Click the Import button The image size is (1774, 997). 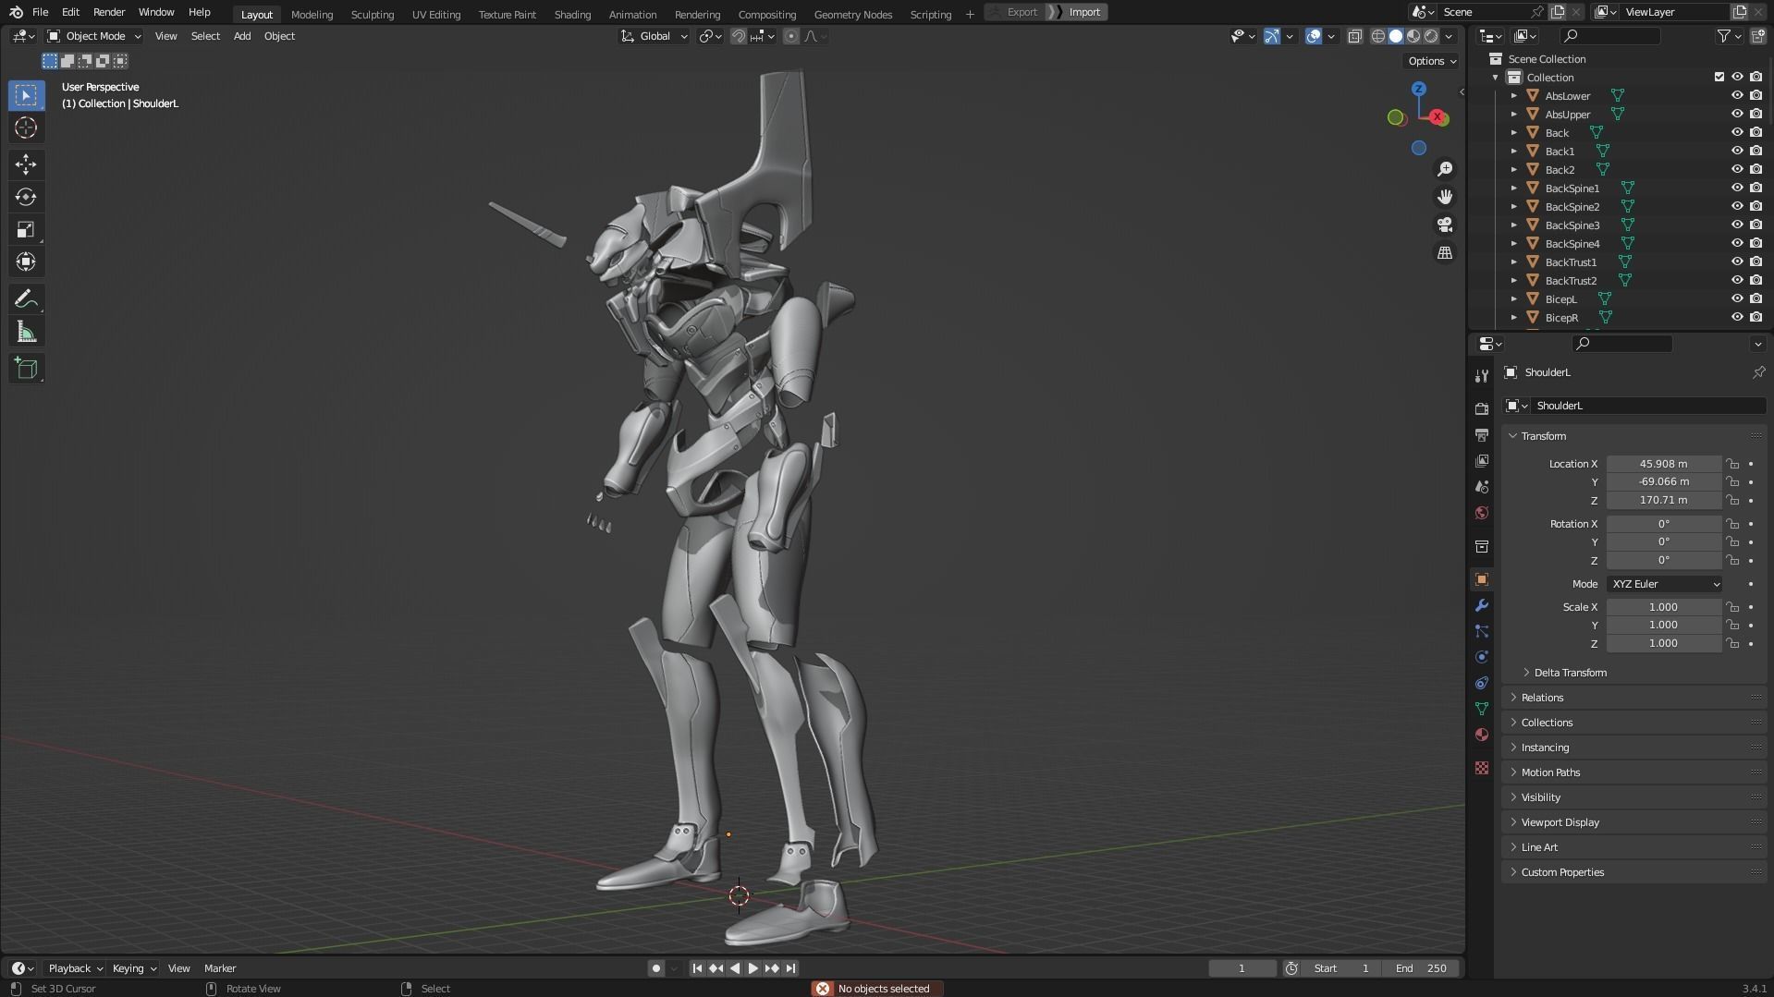1078,12
